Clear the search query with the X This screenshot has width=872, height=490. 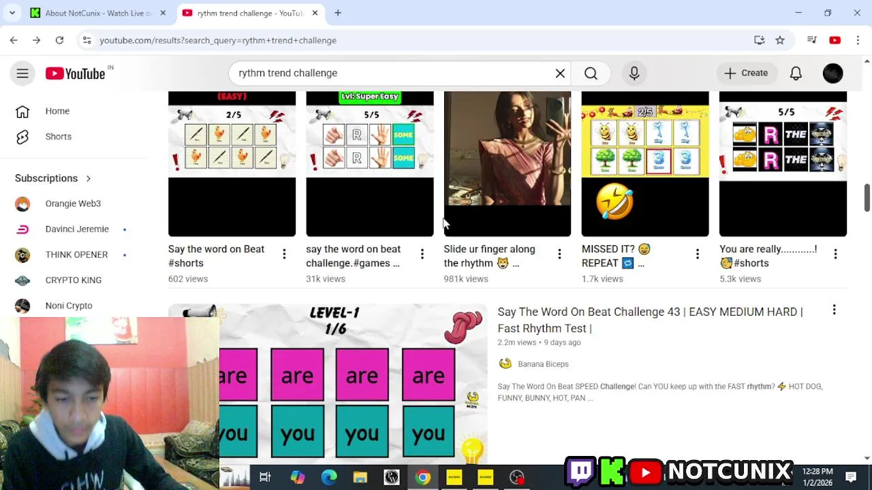point(560,73)
